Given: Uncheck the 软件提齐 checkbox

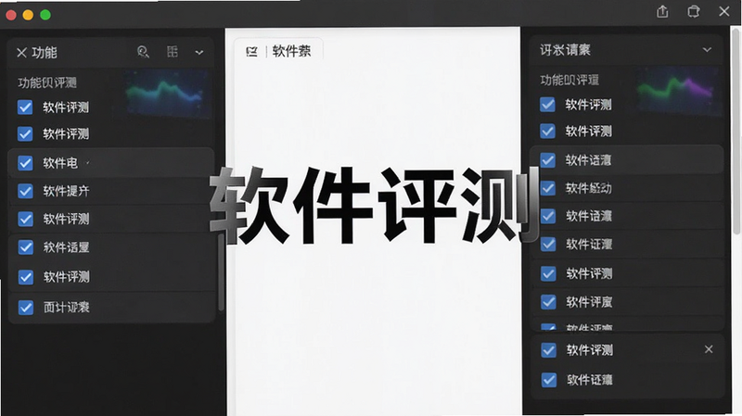Looking at the screenshot, I should (25, 191).
